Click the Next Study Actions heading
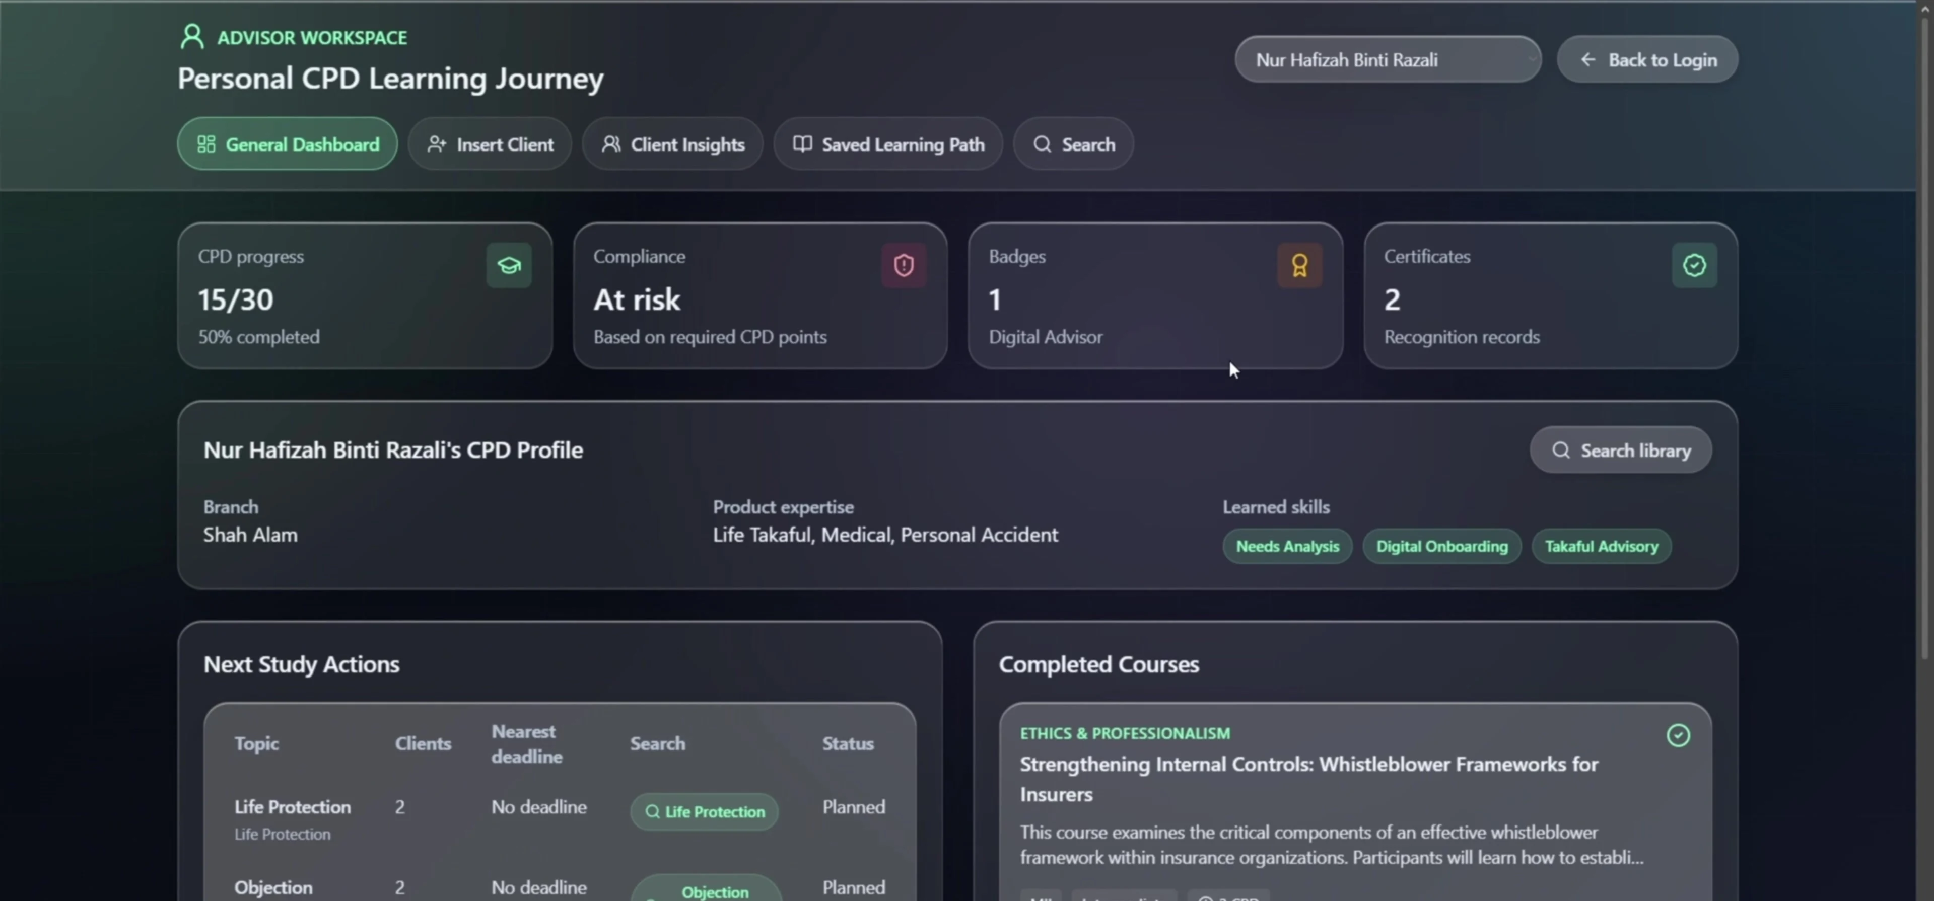 (301, 665)
